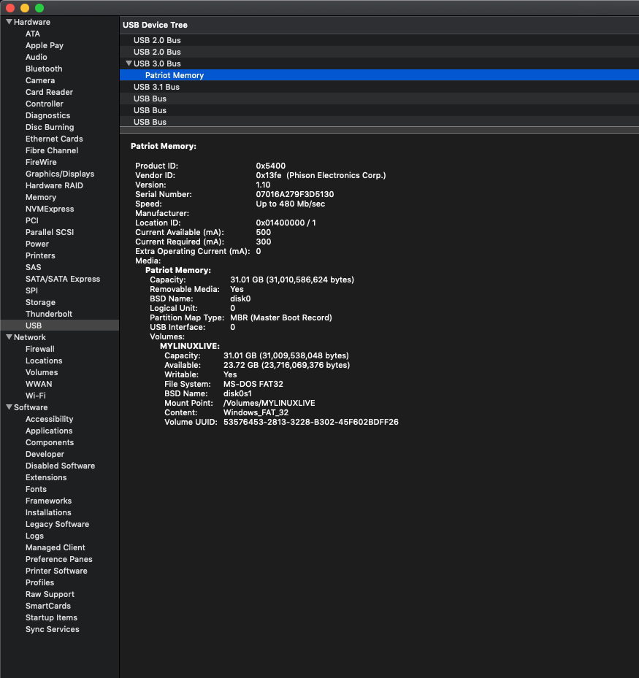639x678 pixels.
Task: Select Patriot Memory in device tree
Action: pos(174,75)
